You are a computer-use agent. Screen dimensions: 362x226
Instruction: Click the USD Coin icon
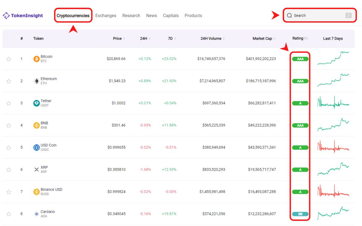pos(37,148)
